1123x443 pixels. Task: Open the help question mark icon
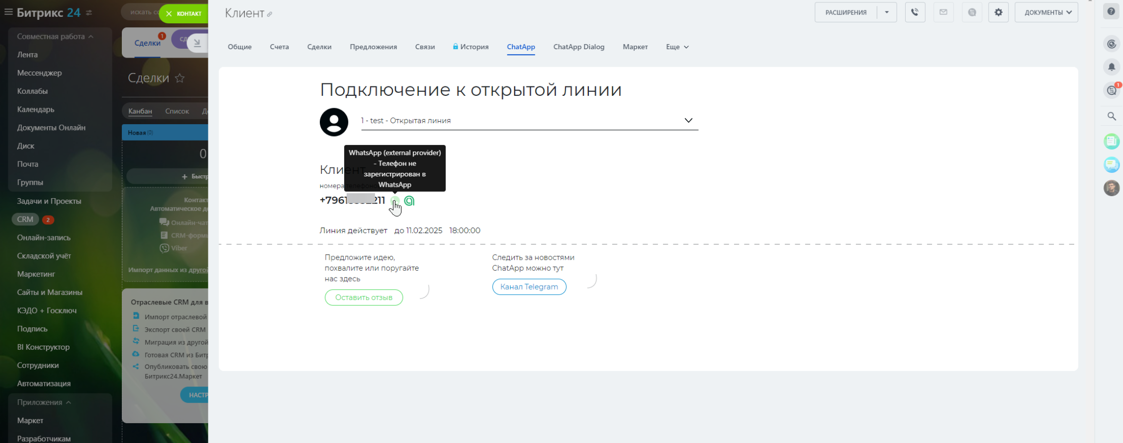pos(1111,11)
